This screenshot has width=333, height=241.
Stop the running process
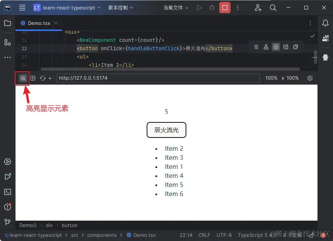coord(225,8)
